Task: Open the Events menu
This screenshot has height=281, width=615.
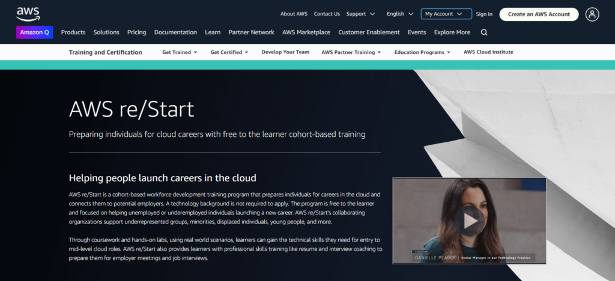Action: click(417, 32)
